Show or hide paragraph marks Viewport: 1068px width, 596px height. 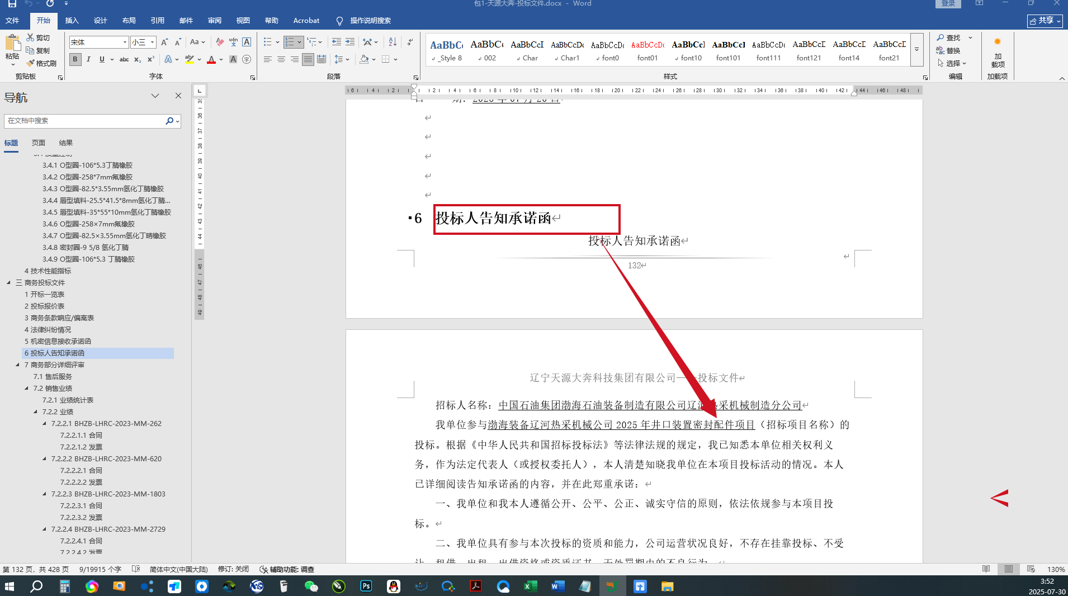(x=410, y=42)
